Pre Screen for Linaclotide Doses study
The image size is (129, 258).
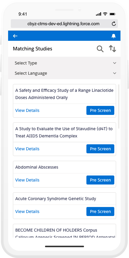click(100, 110)
